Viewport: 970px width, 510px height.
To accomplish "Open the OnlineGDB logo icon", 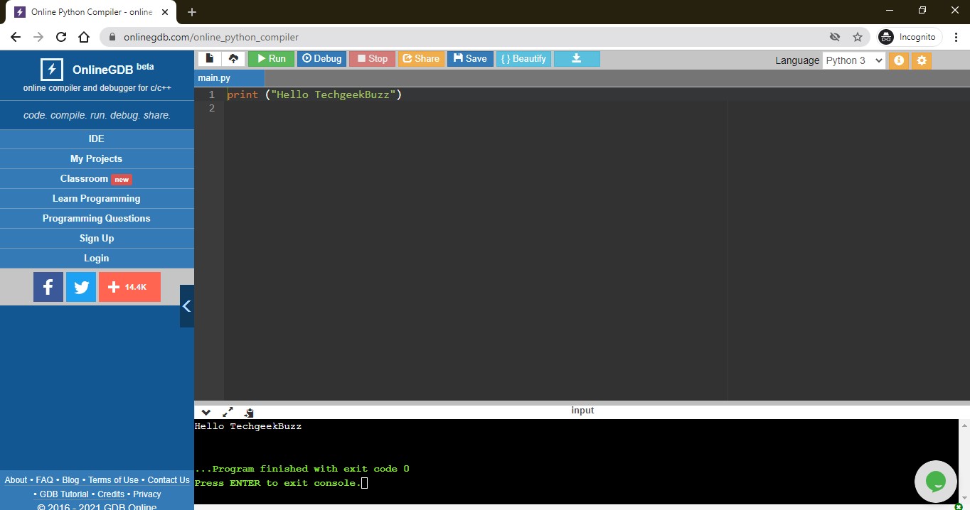I will click(50, 69).
